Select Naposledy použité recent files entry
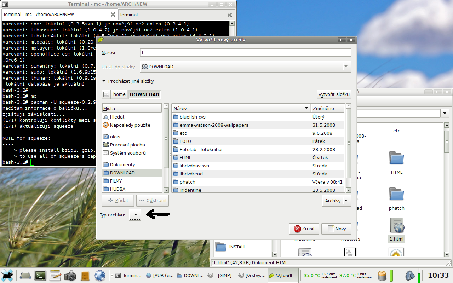This screenshot has width=453, height=283. click(130, 125)
